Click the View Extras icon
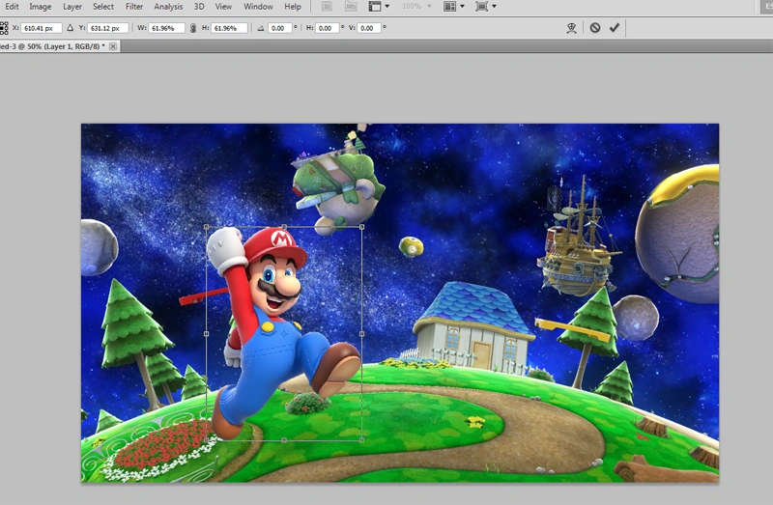 pos(377,7)
